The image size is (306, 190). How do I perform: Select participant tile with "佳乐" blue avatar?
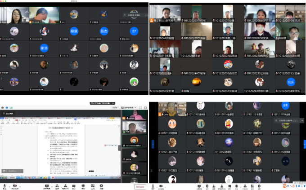click(x=290, y=82)
